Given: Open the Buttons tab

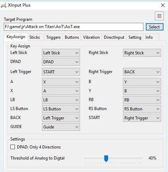Looking at the screenshot, I should point(72,37).
